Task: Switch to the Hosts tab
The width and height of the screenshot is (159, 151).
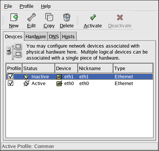Action: point(68,36)
